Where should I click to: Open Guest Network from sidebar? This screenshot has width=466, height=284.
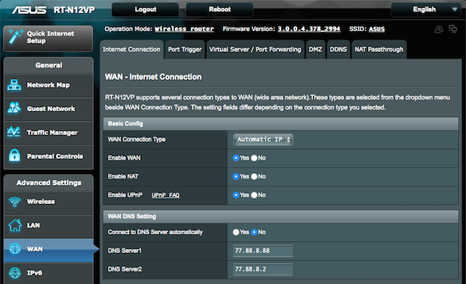[x=48, y=109]
